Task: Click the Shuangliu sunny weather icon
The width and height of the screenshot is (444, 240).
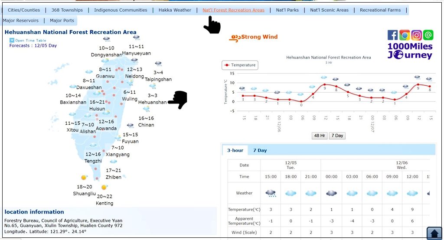Action: [84, 178]
